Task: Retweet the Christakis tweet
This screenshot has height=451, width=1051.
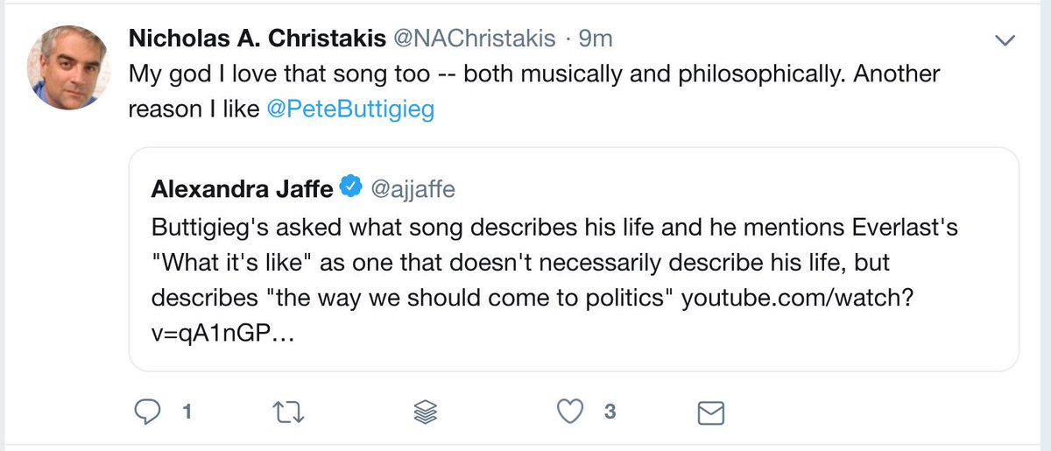Action: click(x=290, y=412)
